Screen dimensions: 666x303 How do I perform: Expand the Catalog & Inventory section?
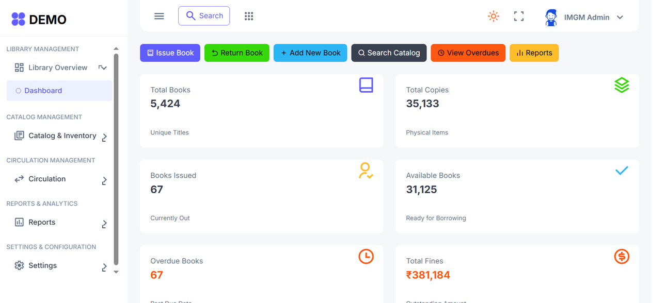click(58, 136)
